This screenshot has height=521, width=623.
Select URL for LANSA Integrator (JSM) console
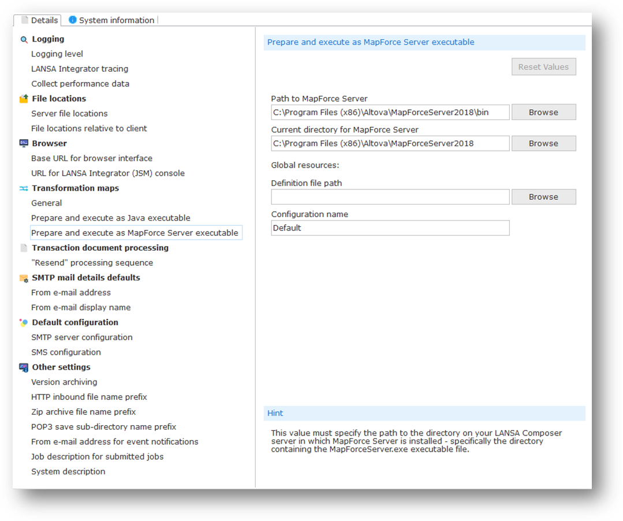pyautogui.click(x=108, y=173)
